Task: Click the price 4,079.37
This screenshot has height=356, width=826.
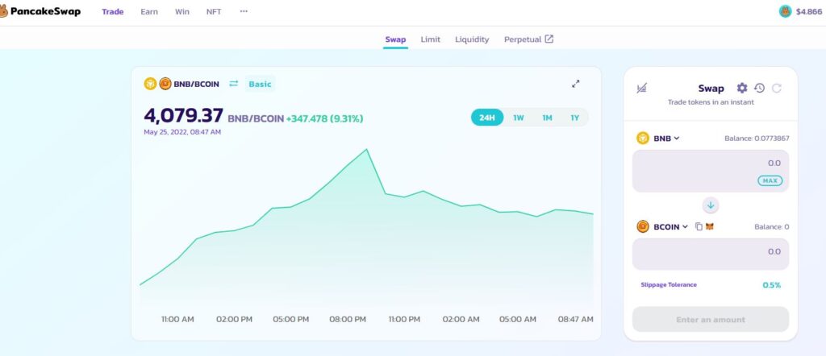Action: [x=183, y=116]
